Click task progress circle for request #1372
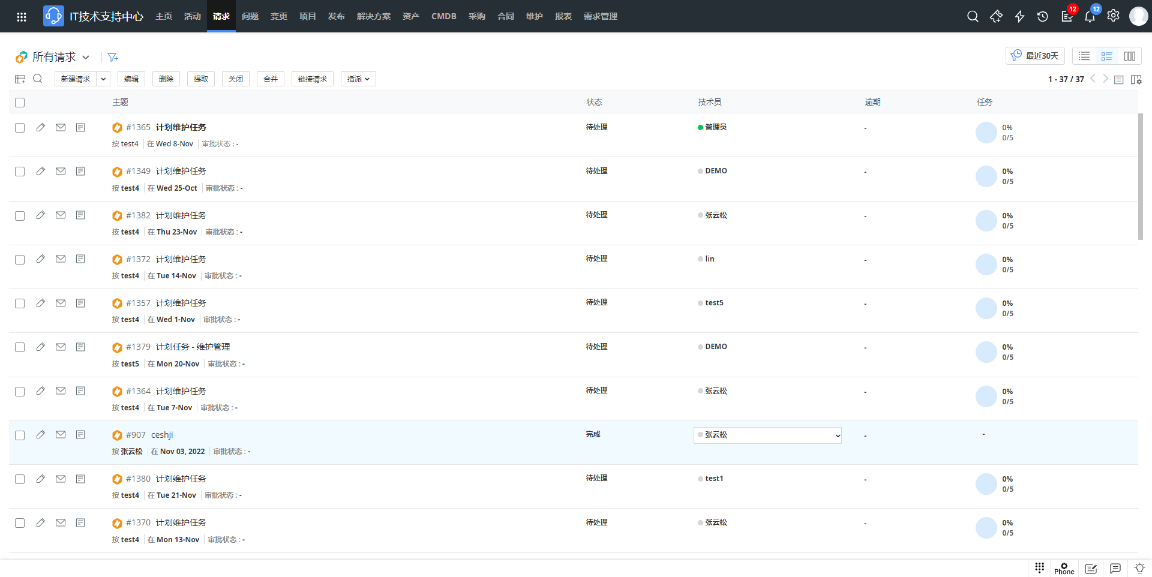Image resolution: width=1152 pixels, height=577 pixels. 986,265
